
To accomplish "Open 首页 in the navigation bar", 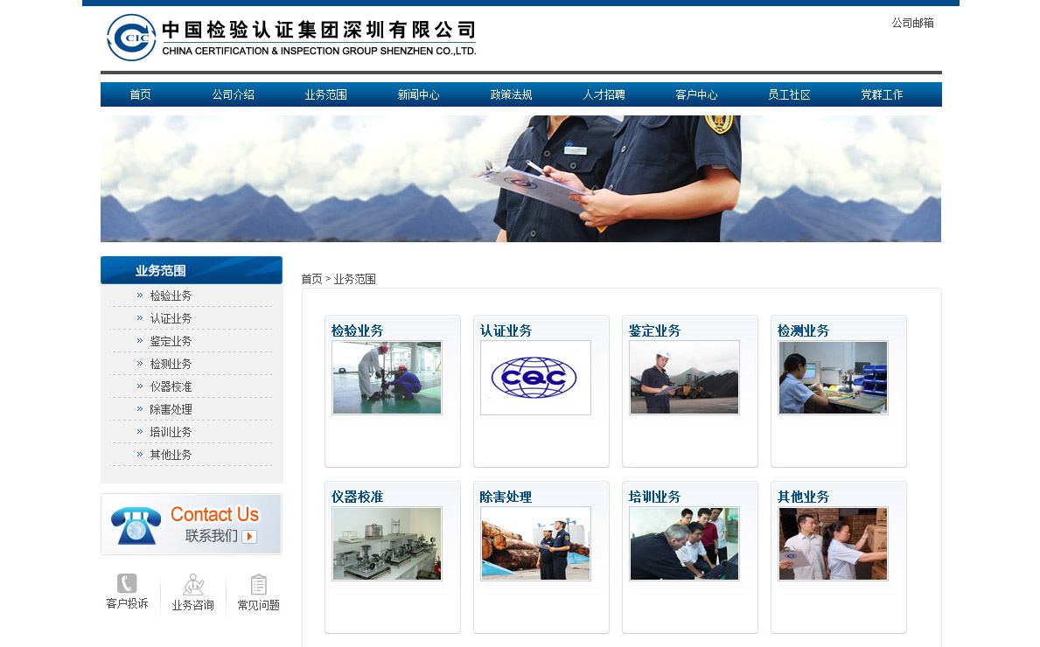I will [x=140, y=94].
